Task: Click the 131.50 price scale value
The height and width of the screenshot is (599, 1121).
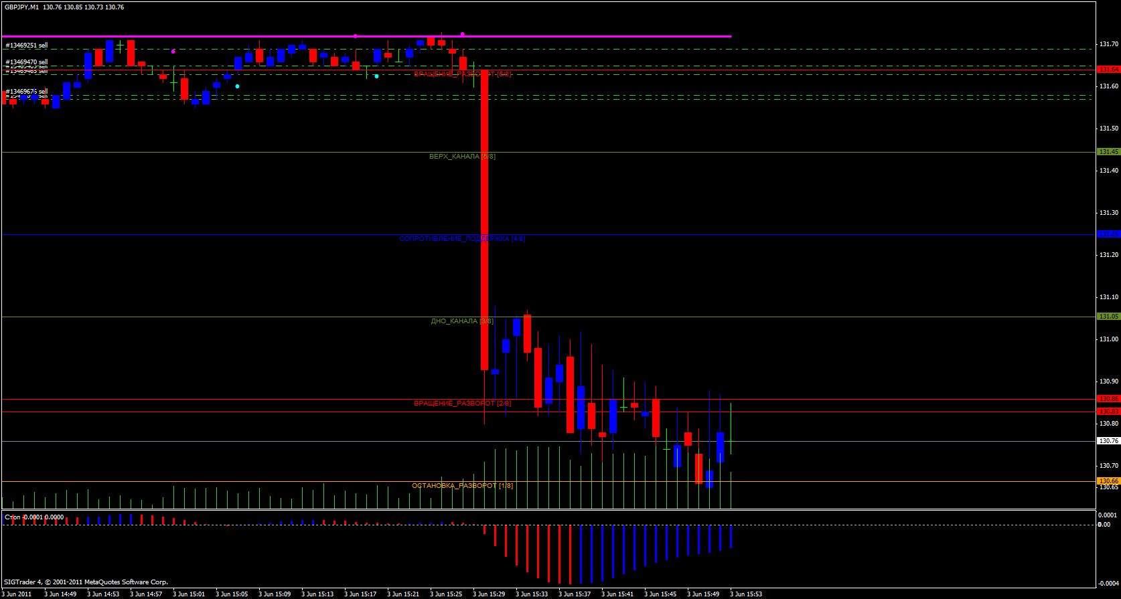Action: click(x=1108, y=129)
